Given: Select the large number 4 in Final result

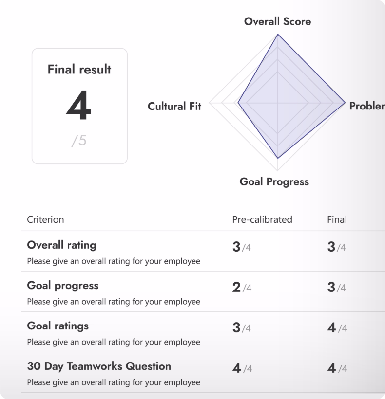Looking at the screenshot, I should point(79,107).
